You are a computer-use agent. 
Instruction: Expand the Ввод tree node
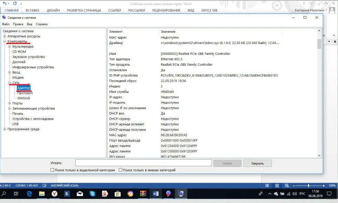pyautogui.click(x=10, y=72)
